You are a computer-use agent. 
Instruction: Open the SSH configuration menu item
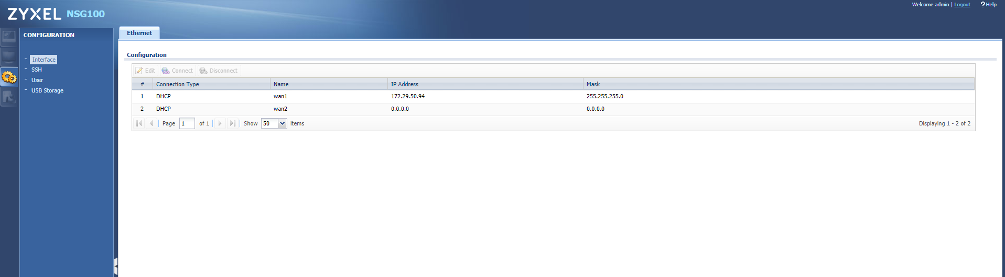36,70
